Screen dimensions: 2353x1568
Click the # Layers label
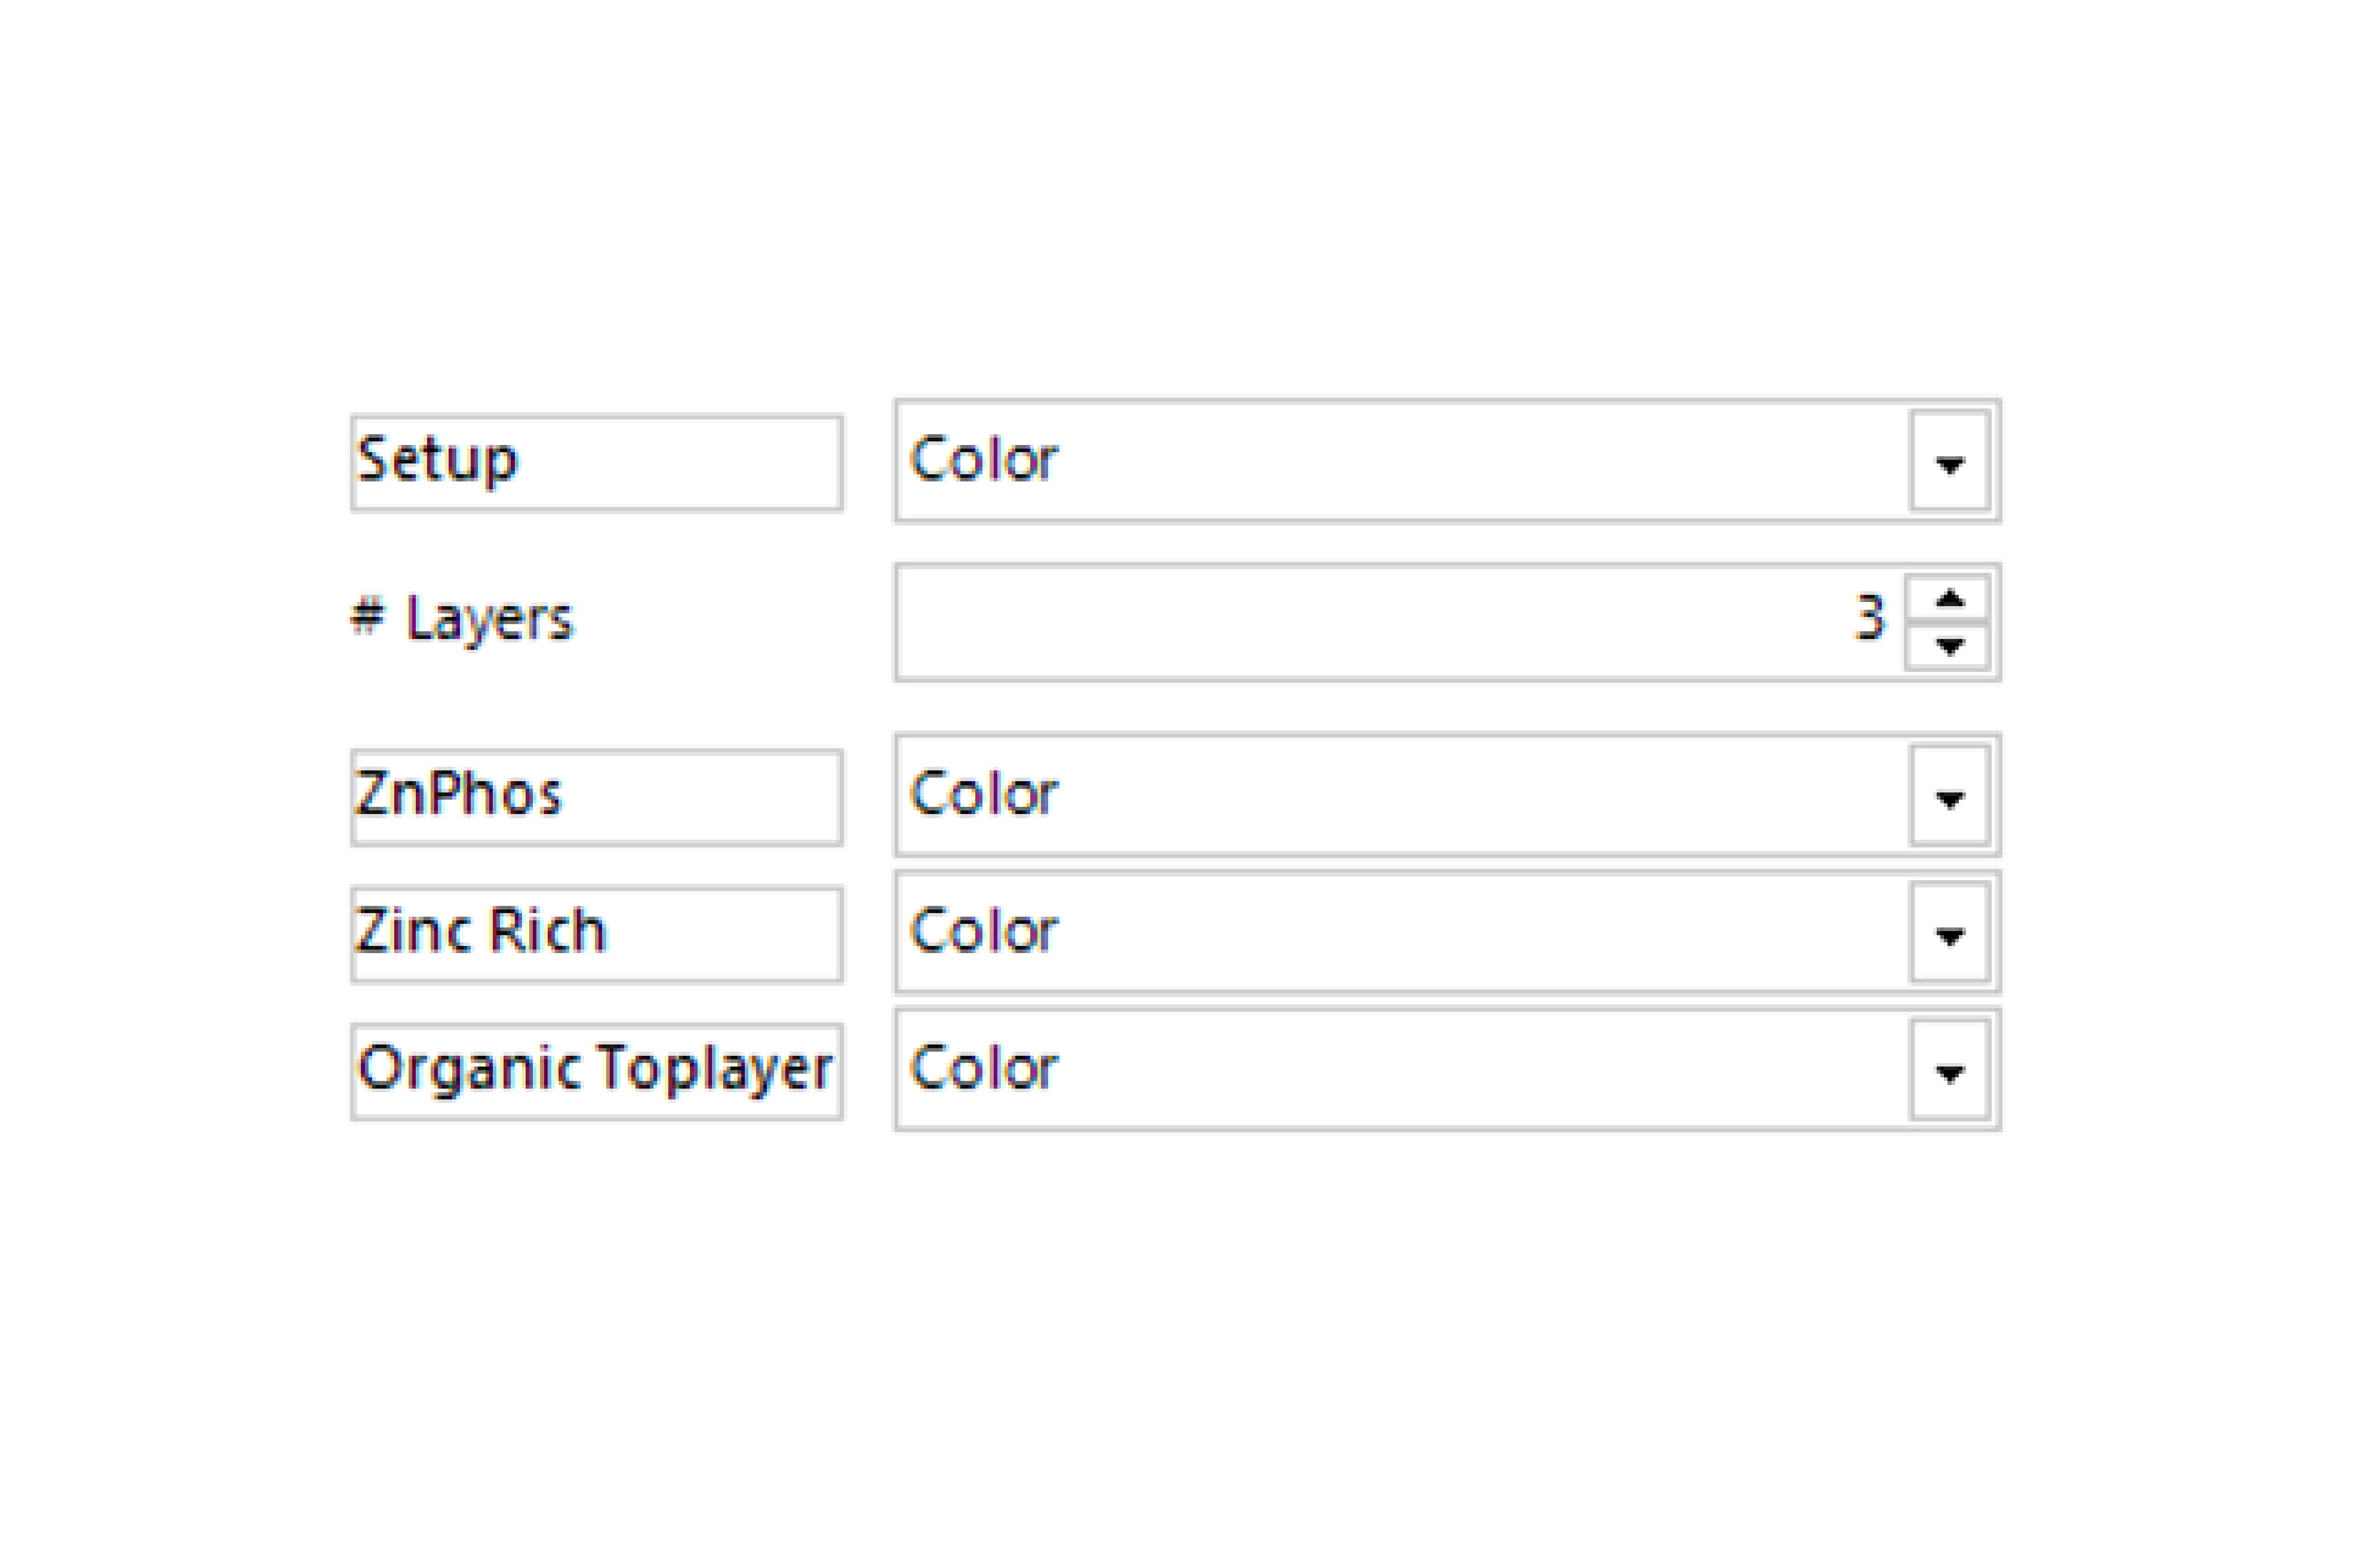point(462,618)
